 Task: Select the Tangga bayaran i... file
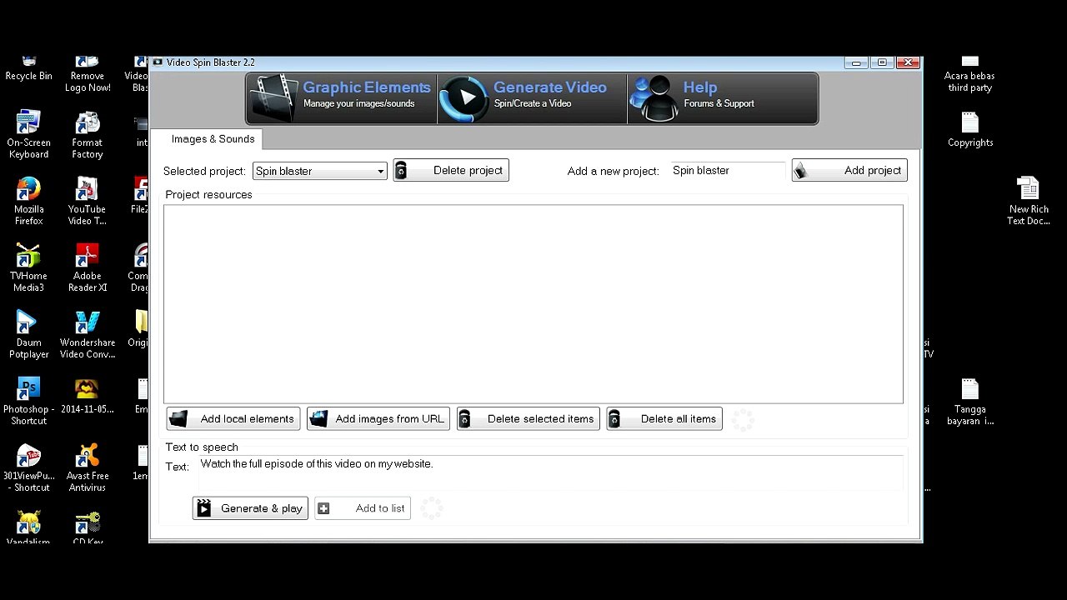coord(969,401)
